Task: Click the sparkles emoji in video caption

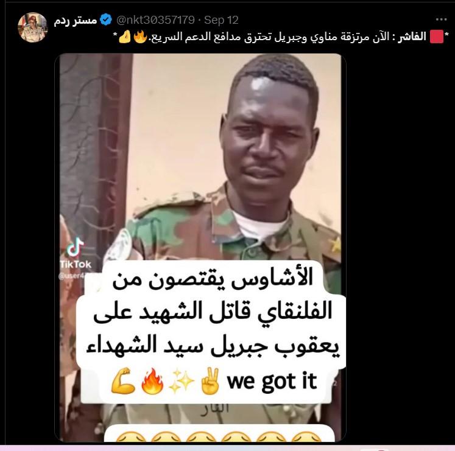Action: coord(182,381)
